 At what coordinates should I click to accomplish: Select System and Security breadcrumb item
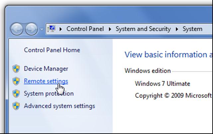pyautogui.click(x=143, y=29)
